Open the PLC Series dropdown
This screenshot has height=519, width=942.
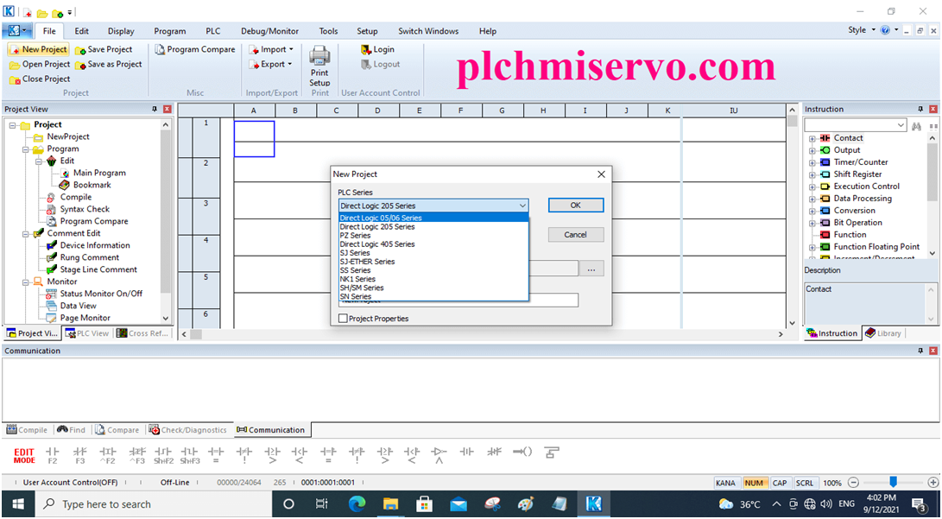pyautogui.click(x=522, y=205)
